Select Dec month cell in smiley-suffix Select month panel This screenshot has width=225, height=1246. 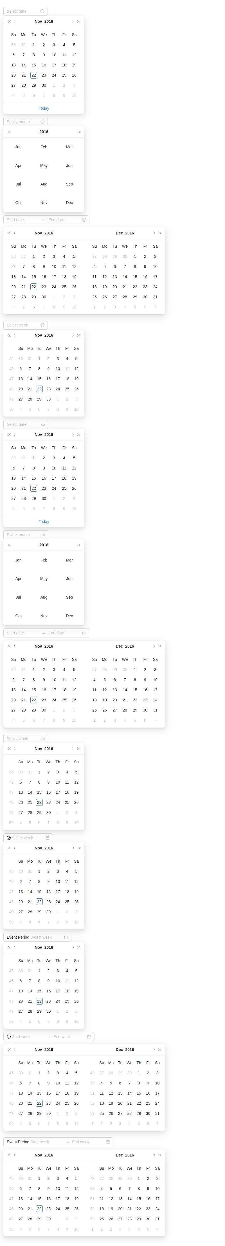[x=69, y=203]
